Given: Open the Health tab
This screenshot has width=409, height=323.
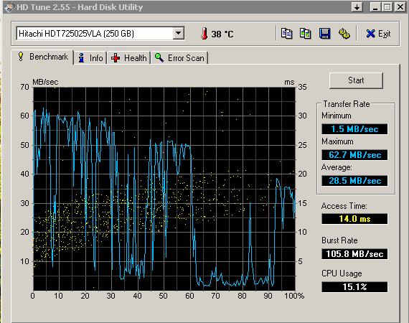Looking at the screenshot, I should (128, 58).
